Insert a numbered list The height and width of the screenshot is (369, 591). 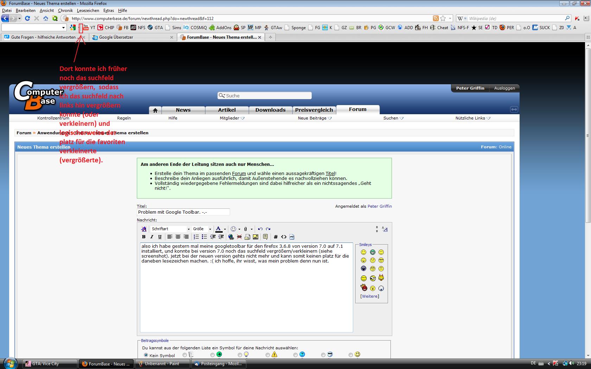196,237
